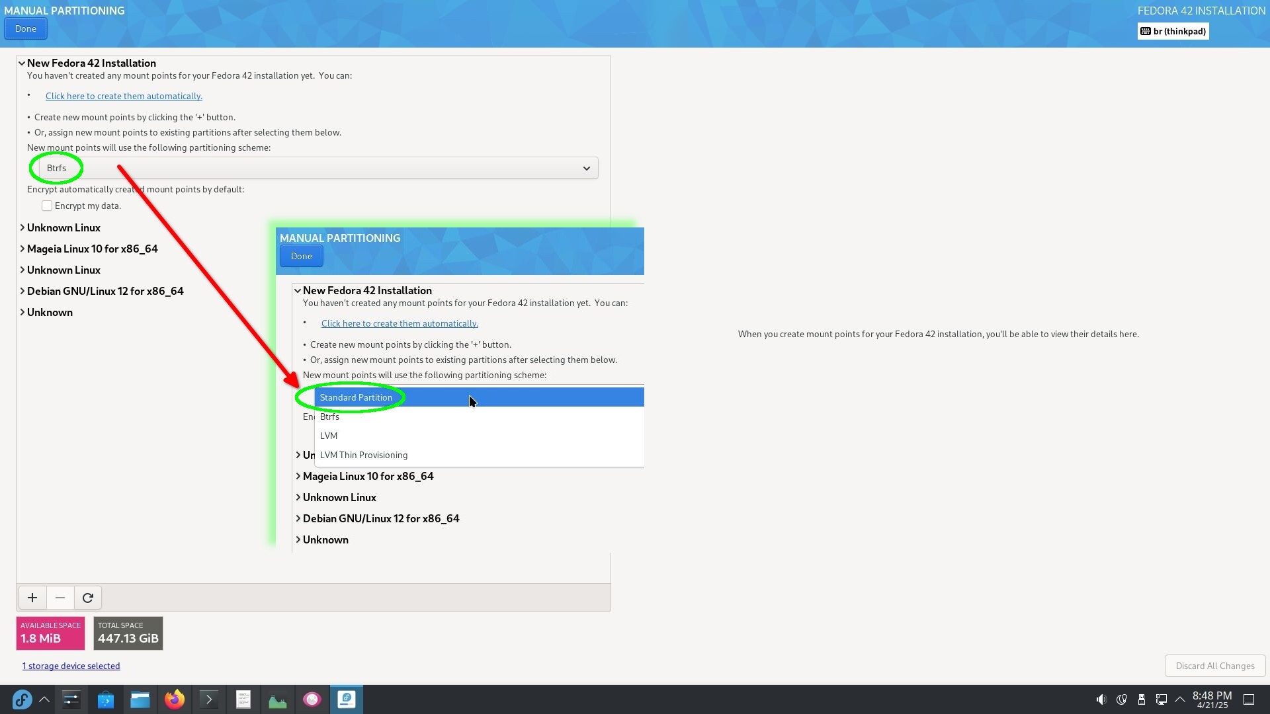Add a new mount point with plus button
This screenshot has height=714, width=1270.
[32, 598]
